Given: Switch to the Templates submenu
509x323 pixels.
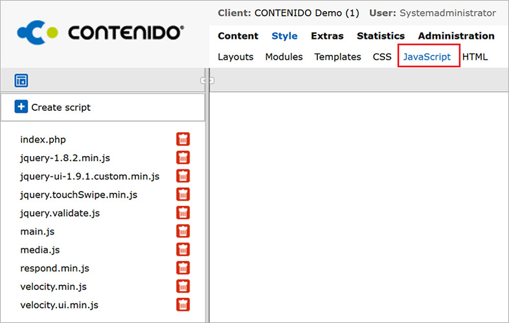Looking at the screenshot, I should [337, 57].
